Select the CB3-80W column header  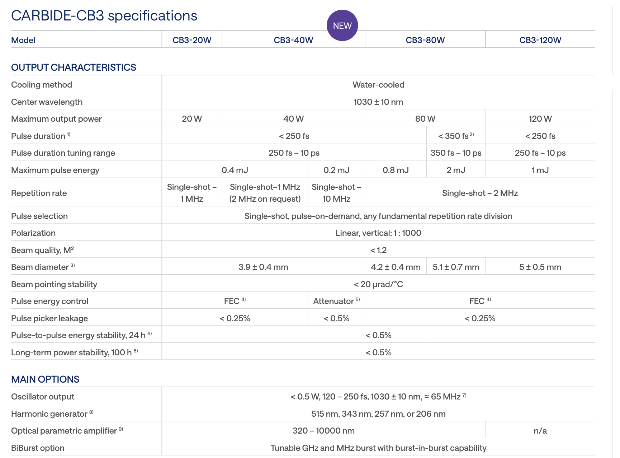click(425, 40)
